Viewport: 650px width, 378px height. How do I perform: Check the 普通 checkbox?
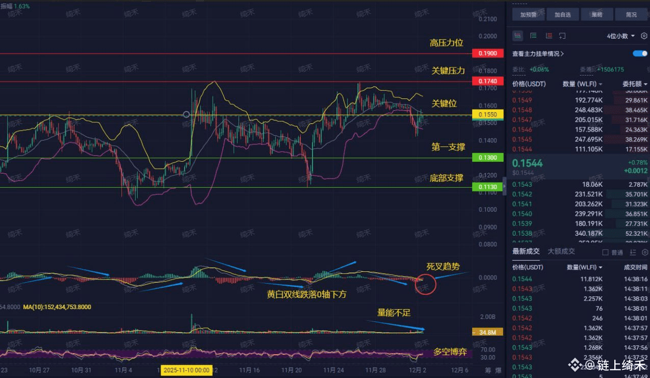click(606, 253)
